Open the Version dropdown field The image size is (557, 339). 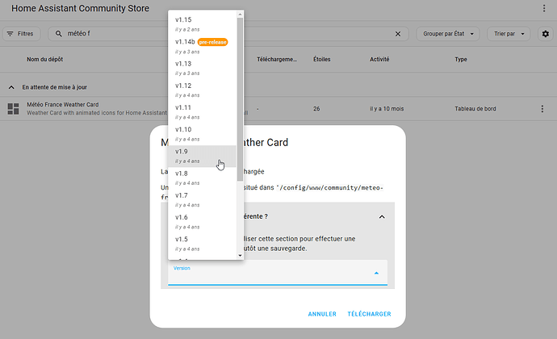coord(278,273)
